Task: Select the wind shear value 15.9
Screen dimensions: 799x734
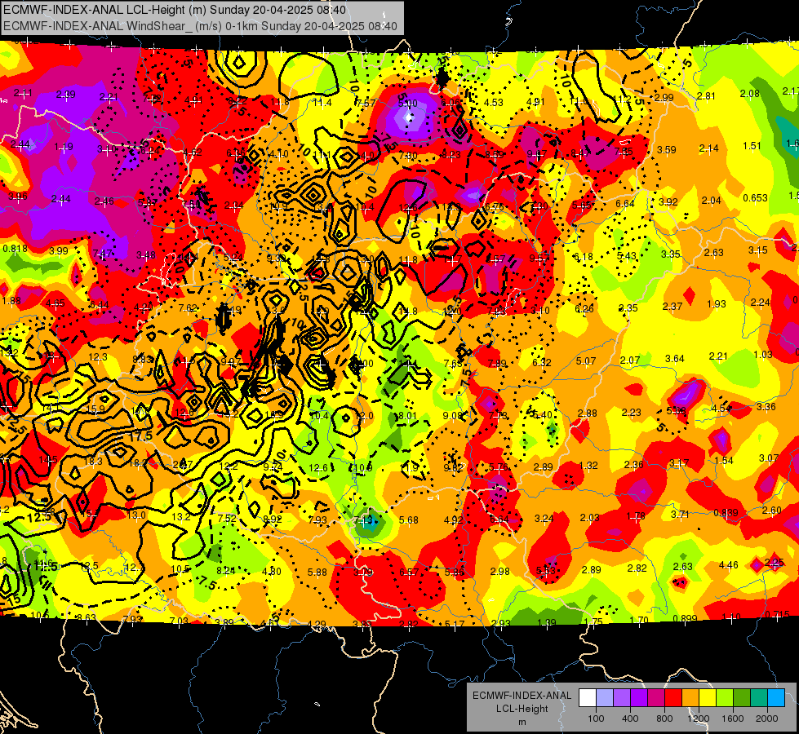Action: 95,409
